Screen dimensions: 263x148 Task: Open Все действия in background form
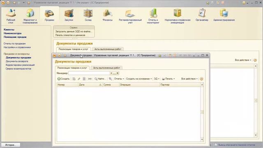243,60
